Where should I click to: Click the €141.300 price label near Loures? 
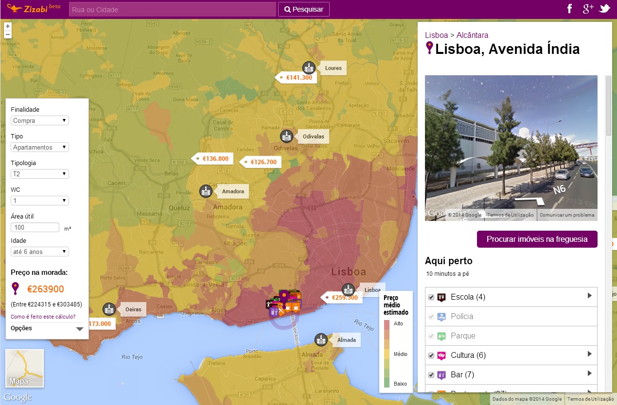(296, 77)
